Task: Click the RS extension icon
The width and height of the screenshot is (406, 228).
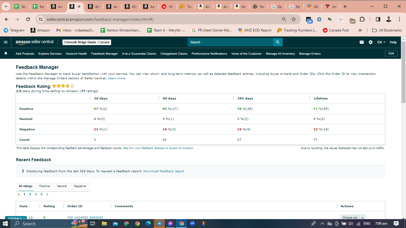Action: pyautogui.click(x=330, y=19)
